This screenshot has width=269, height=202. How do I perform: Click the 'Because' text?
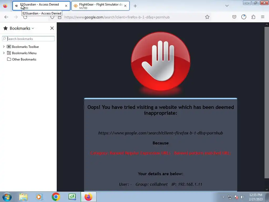(161, 143)
